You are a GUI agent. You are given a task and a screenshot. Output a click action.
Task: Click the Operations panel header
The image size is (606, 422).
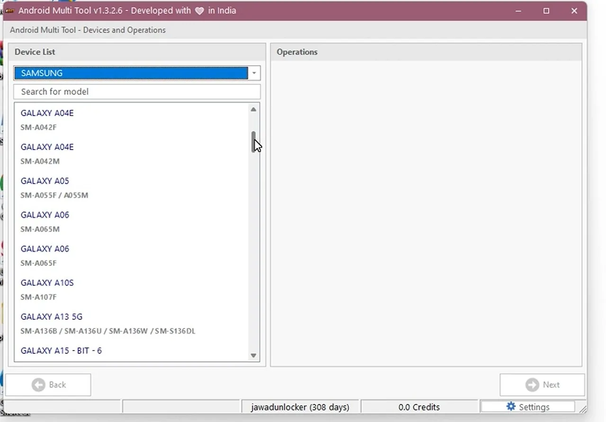click(426, 52)
